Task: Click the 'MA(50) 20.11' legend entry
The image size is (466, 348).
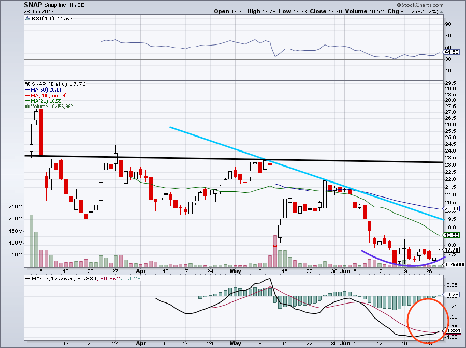Action: tap(46, 89)
